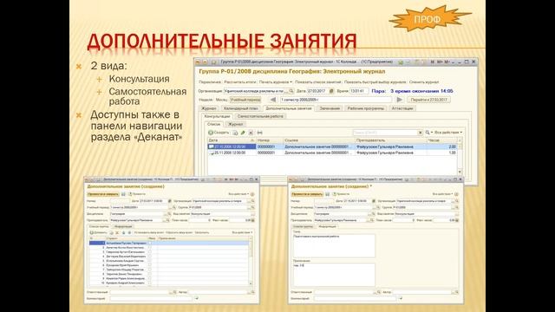The width and height of the screenshot is (555, 312).
Task: Click the move-up arrow in student list toolbar
Action: 123,233
